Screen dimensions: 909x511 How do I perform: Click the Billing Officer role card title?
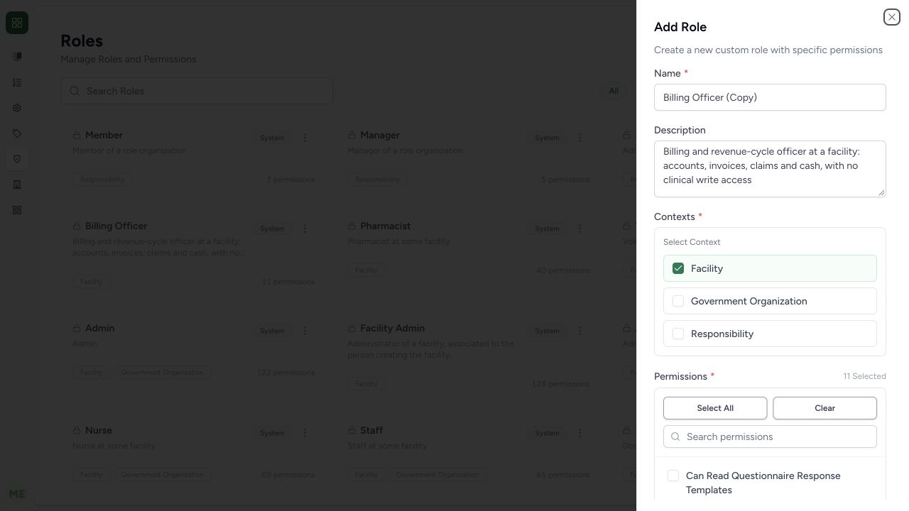tap(116, 226)
